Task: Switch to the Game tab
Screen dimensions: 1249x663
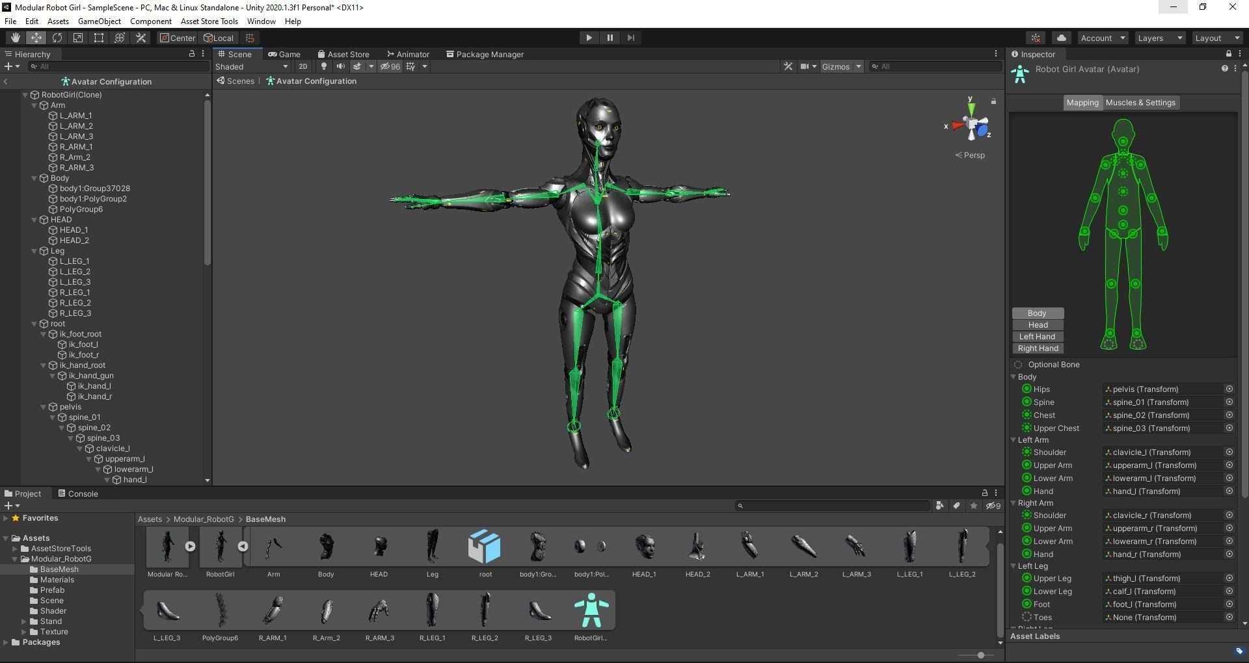Action: [x=284, y=55]
